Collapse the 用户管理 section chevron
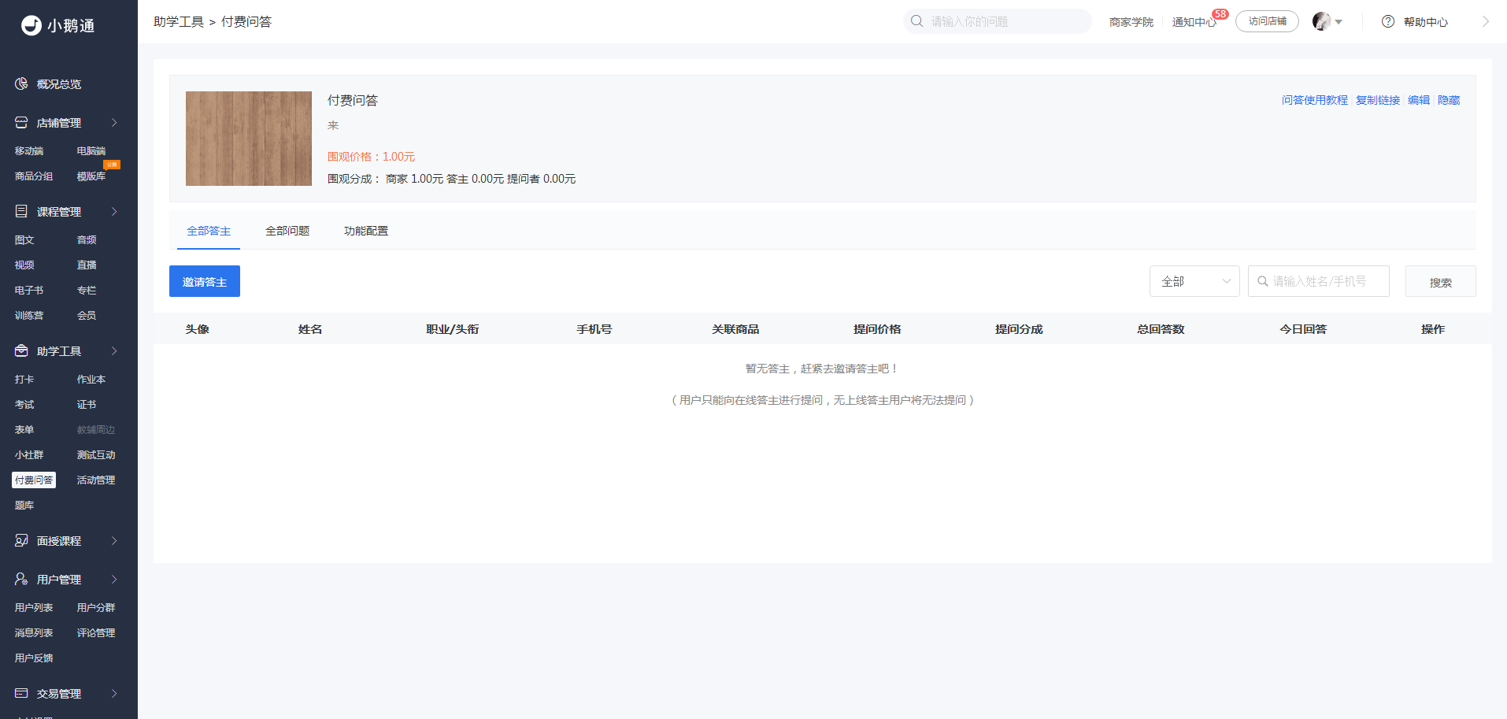Screen dimensions: 1507x719 114,579
